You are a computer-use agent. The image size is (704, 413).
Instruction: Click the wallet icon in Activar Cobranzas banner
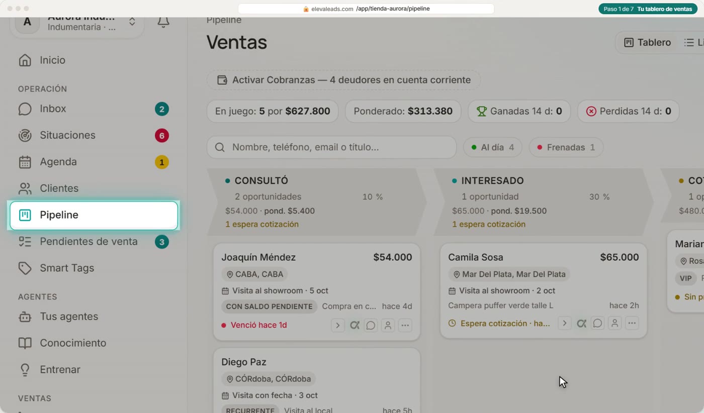click(x=222, y=80)
